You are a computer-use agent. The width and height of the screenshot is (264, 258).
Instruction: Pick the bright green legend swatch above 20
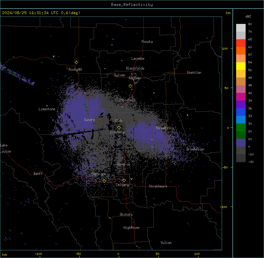coord(241,127)
